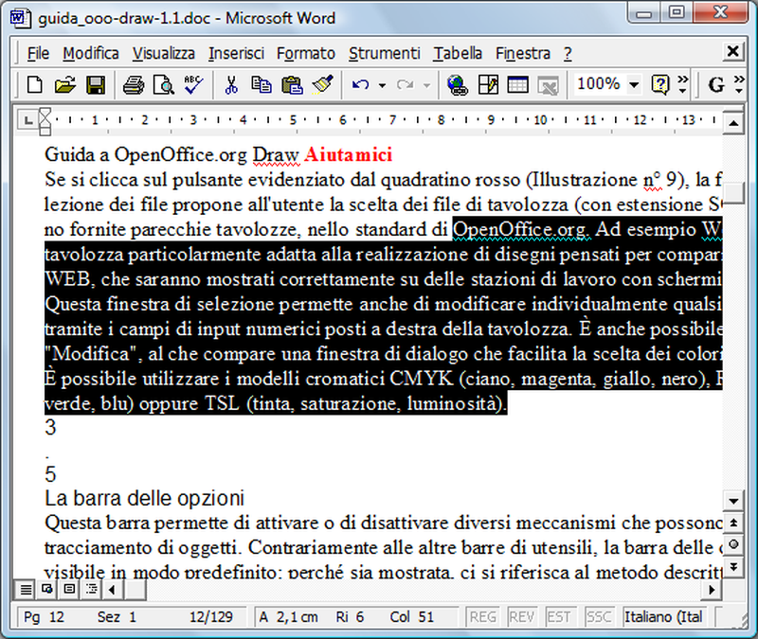Viewport: 758px width, 639px height.
Task: Go to previous page double-arrow button
Action: click(733, 524)
